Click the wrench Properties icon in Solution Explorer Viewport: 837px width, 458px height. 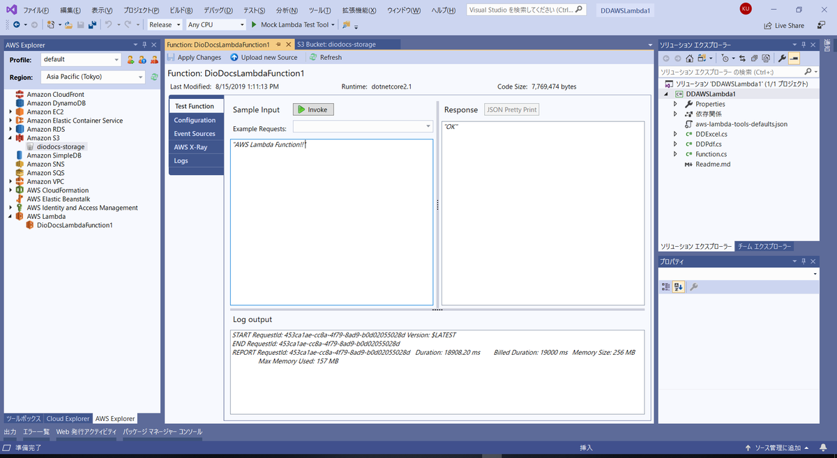[782, 59]
